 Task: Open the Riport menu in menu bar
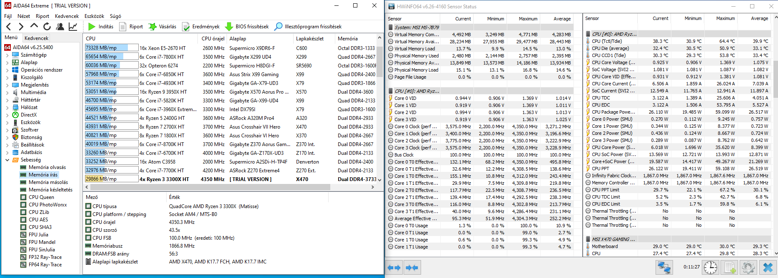click(42, 16)
